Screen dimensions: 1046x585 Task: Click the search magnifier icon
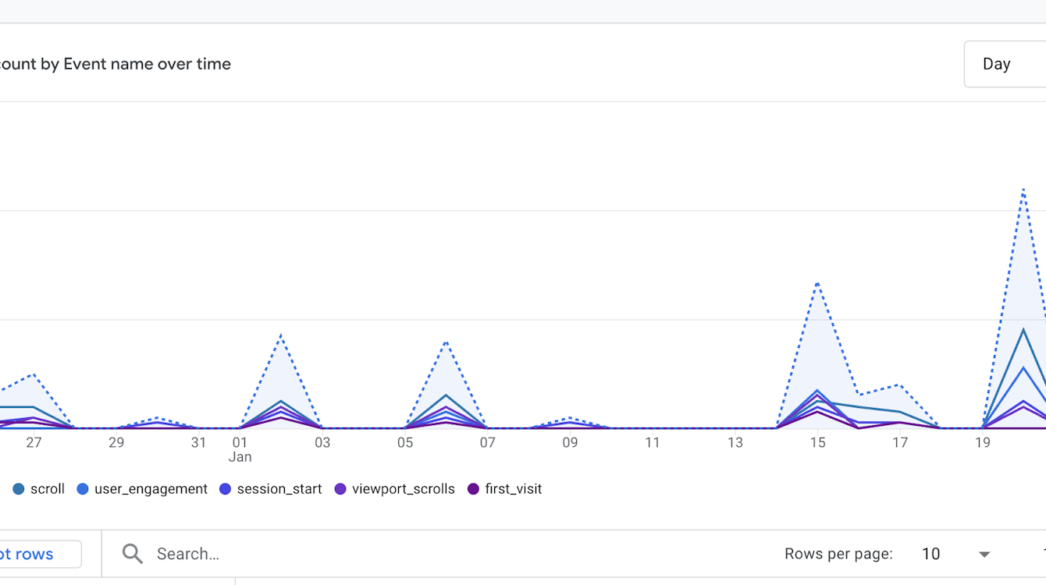tap(133, 554)
